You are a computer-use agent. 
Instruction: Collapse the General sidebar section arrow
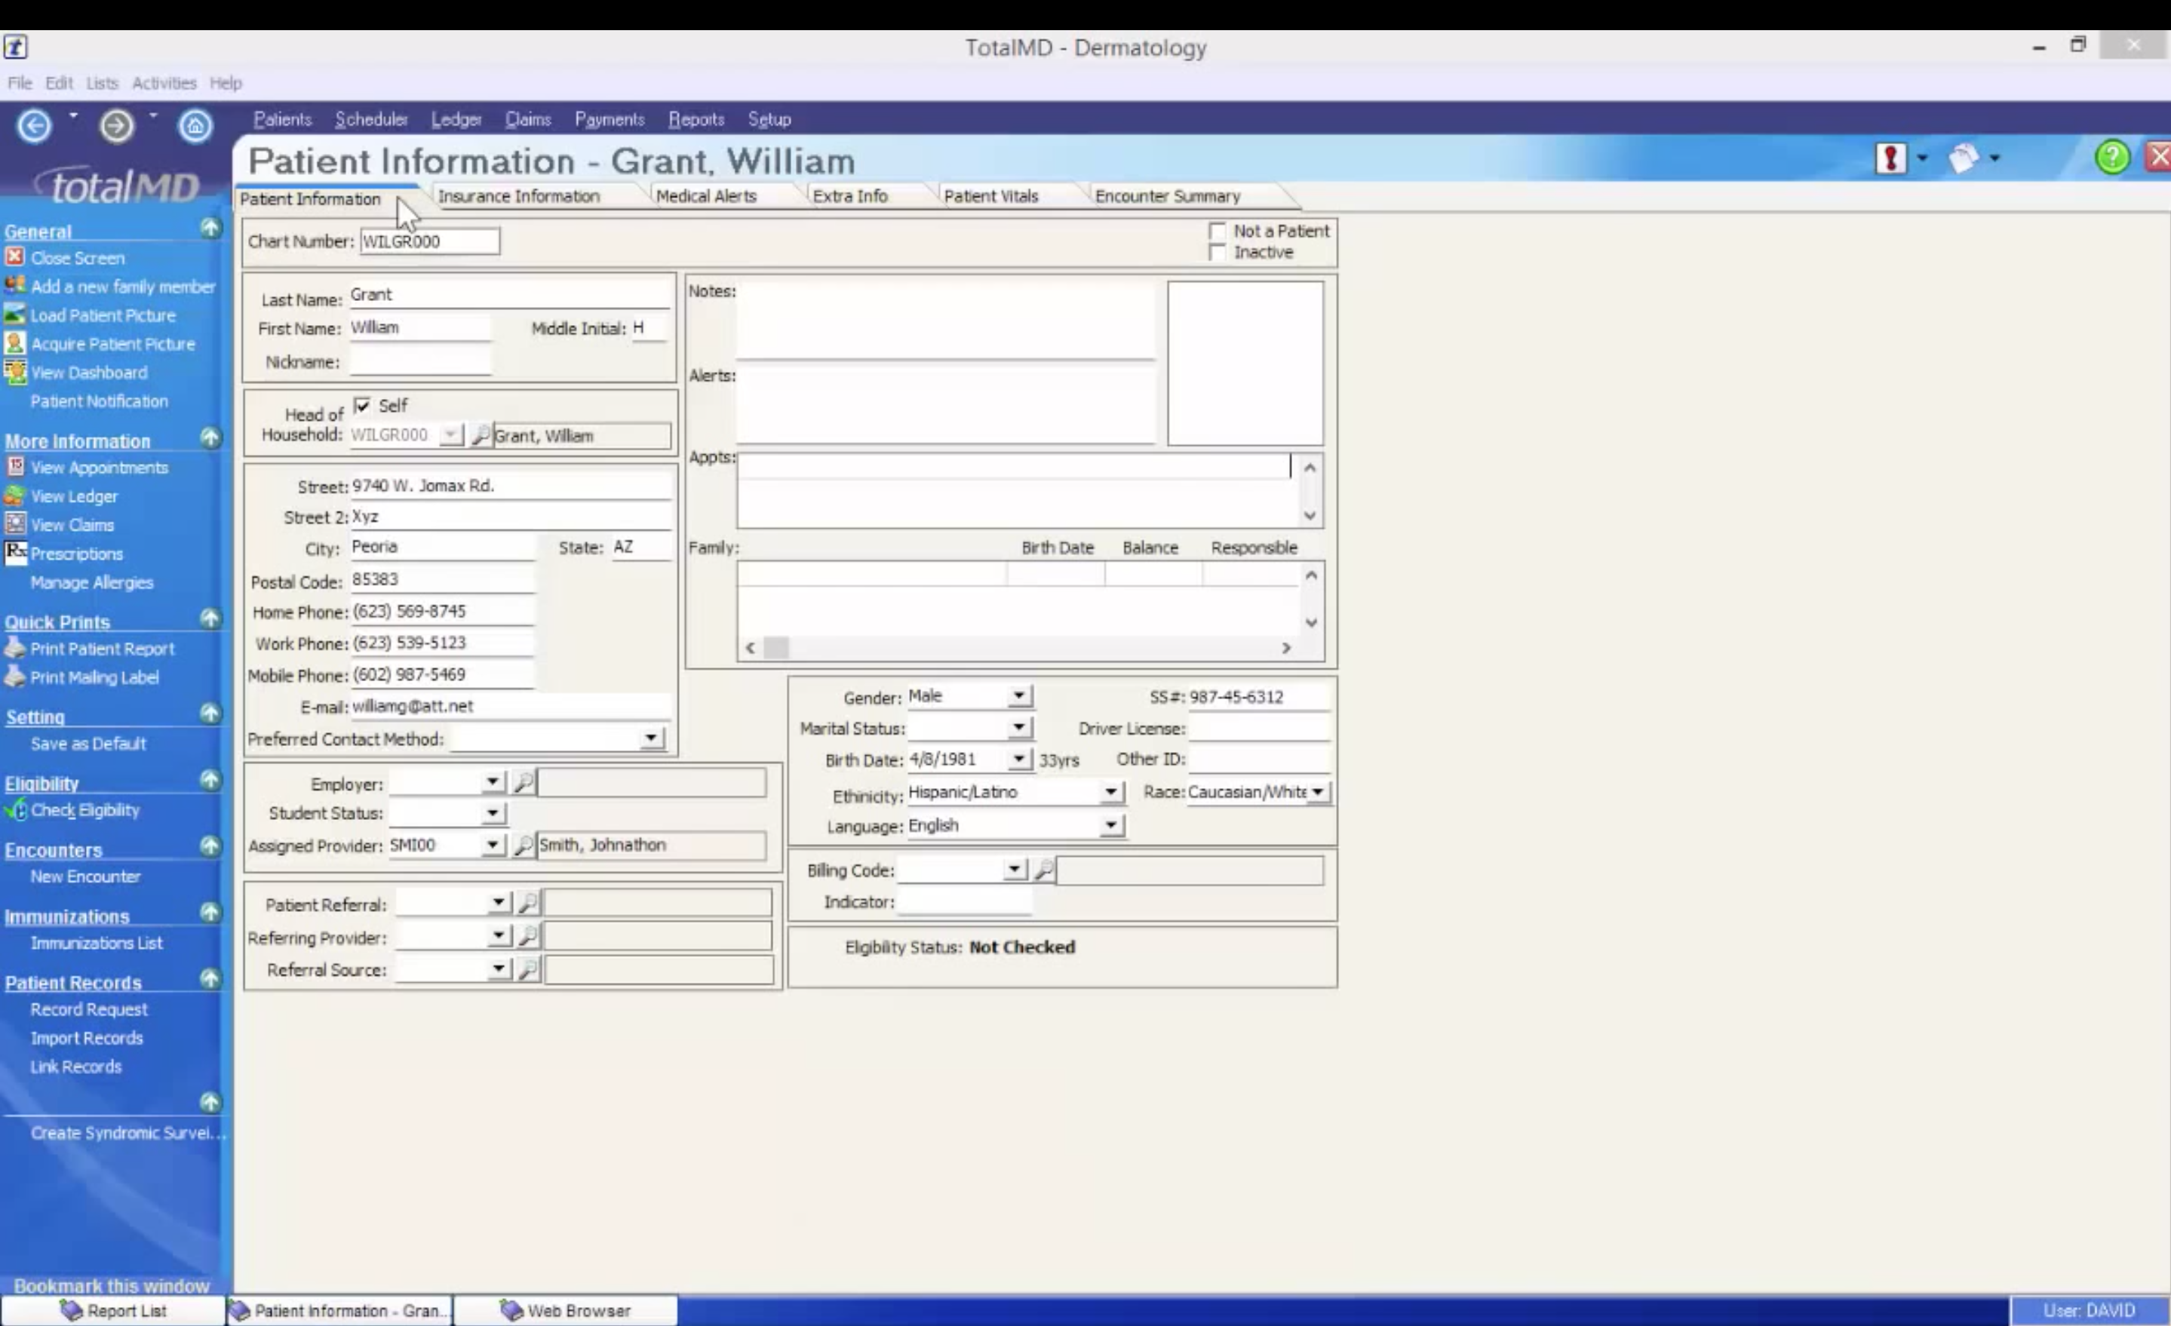pos(210,229)
